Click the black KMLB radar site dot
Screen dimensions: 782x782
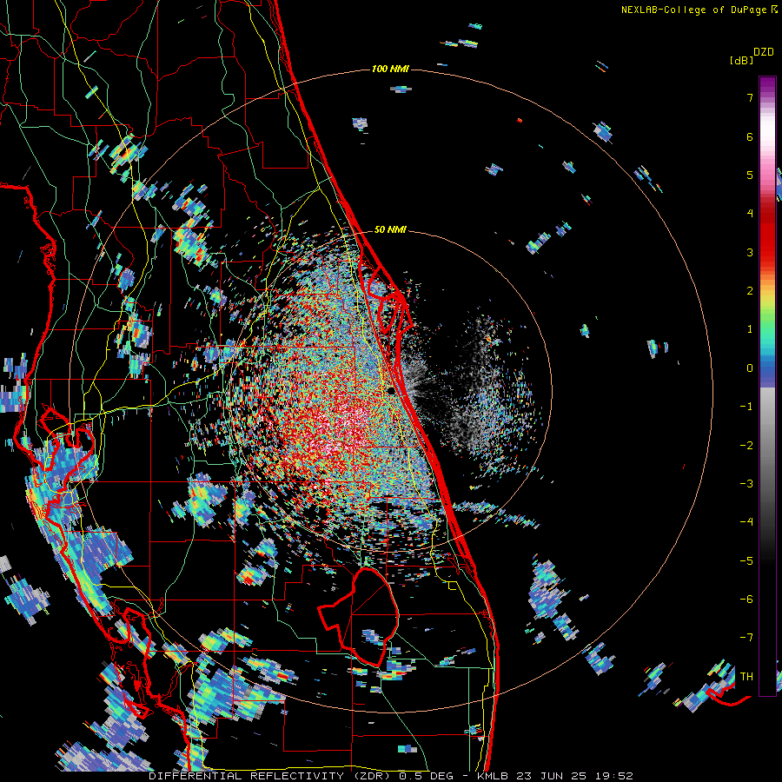pyautogui.click(x=392, y=390)
